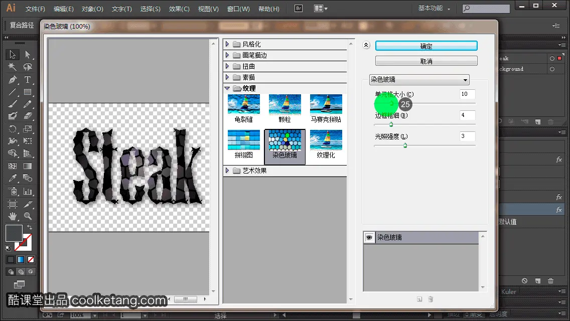Open the 文件(F) menu
570x321 pixels.
[x=35, y=9]
